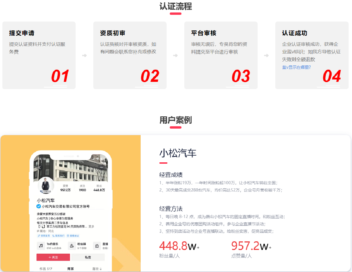The width and height of the screenshot is (352, 272).
Task: Select the music note icon beside Ta的音乐
Action: tap(40, 246)
